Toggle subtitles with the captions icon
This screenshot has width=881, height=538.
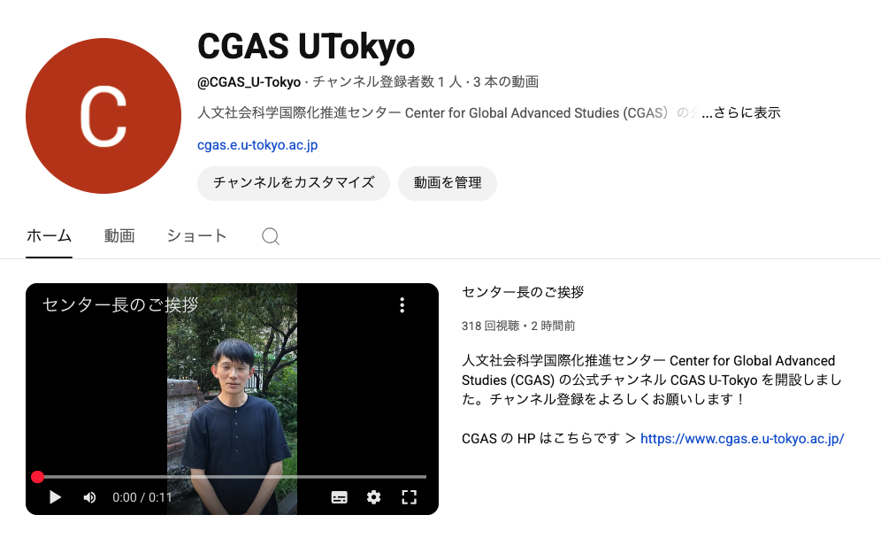[x=339, y=497]
